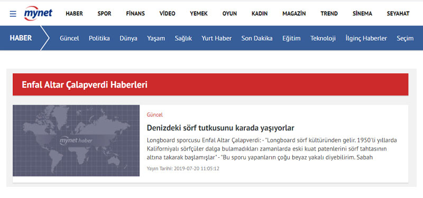This screenshot has height=198, width=423.
Task: Open the Politika subcategory
Action: pyautogui.click(x=99, y=39)
